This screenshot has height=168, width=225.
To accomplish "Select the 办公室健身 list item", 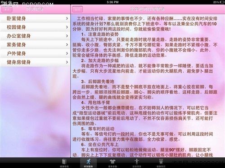I will 35,36.
